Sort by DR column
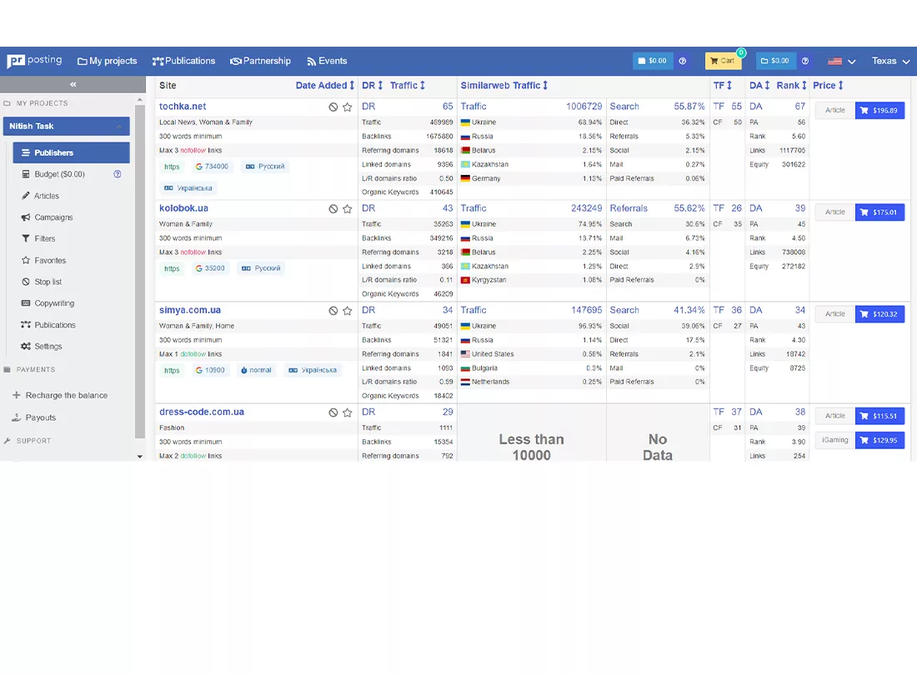917x675 pixels. (372, 85)
